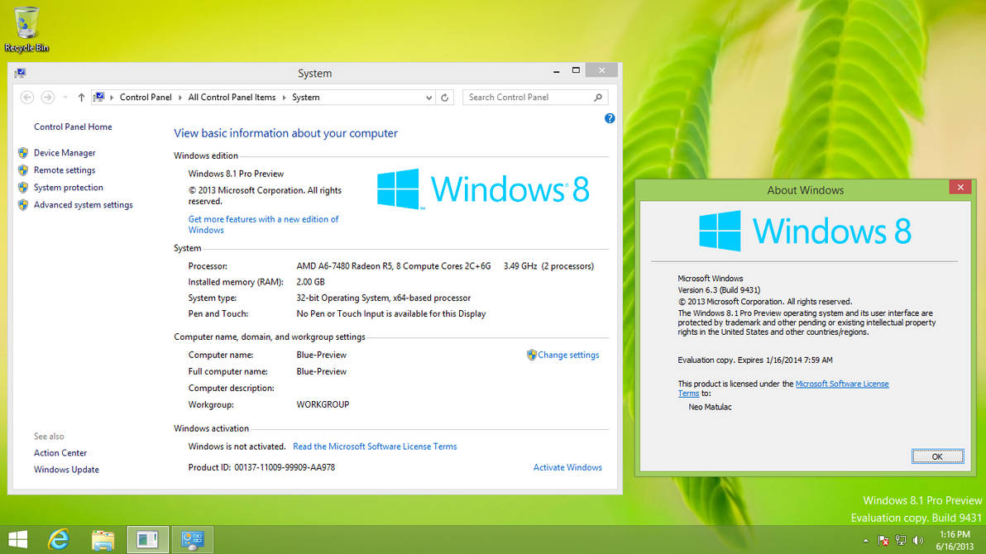
Task: Click Action Center flag tray icon
Action: (883, 540)
